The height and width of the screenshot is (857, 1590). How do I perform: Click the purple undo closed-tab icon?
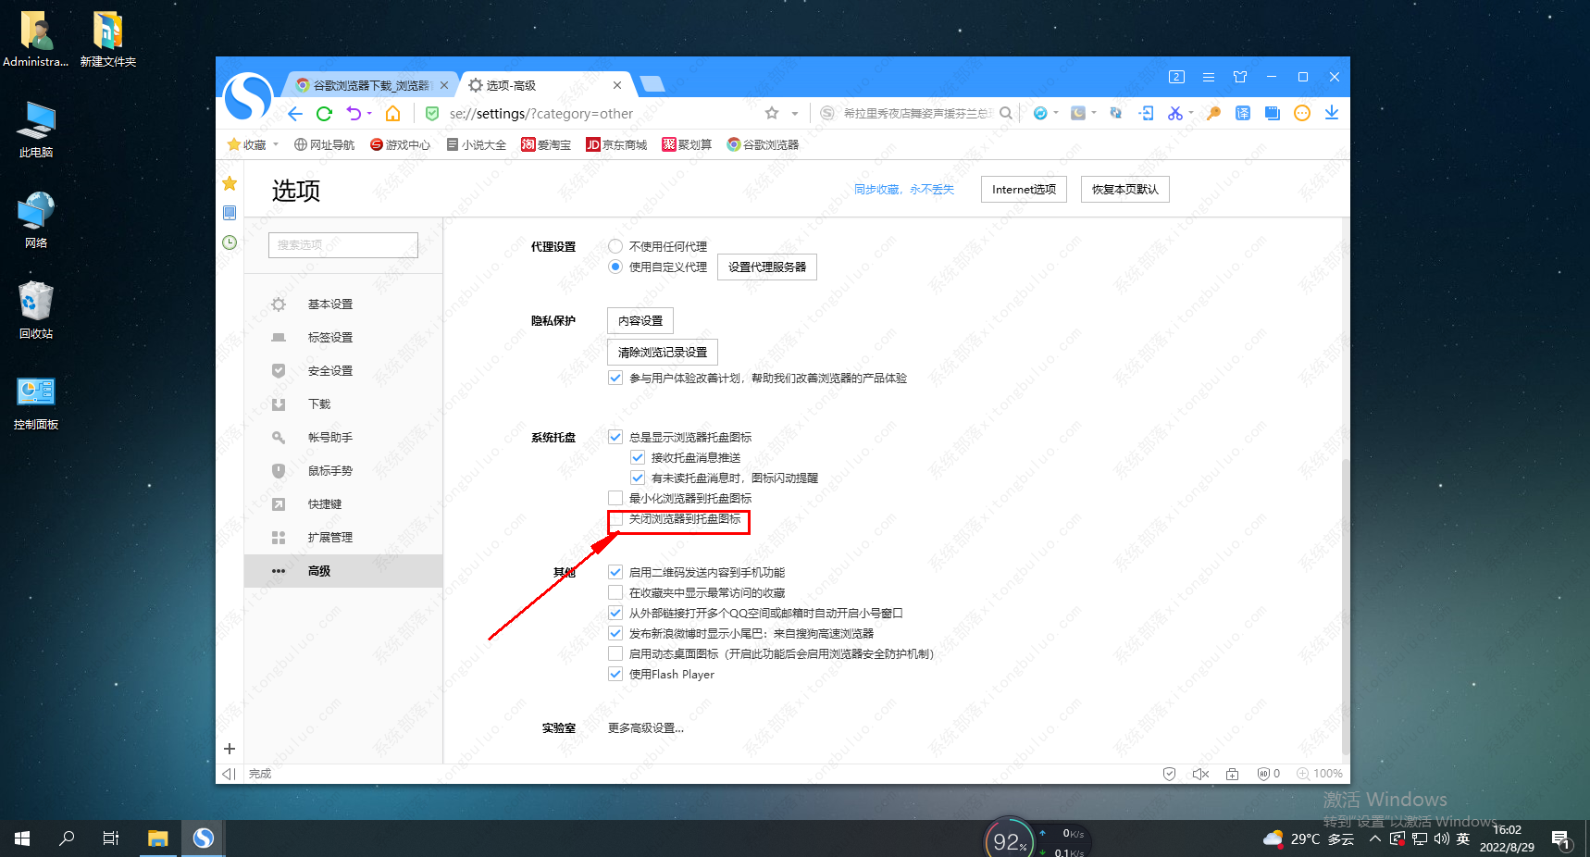(354, 114)
